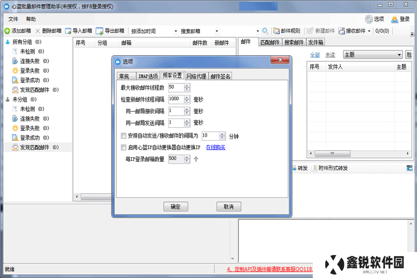This screenshot has height=278, width=417.
Task: Switch to the 发件箱 tab
Action: click(x=315, y=43)
